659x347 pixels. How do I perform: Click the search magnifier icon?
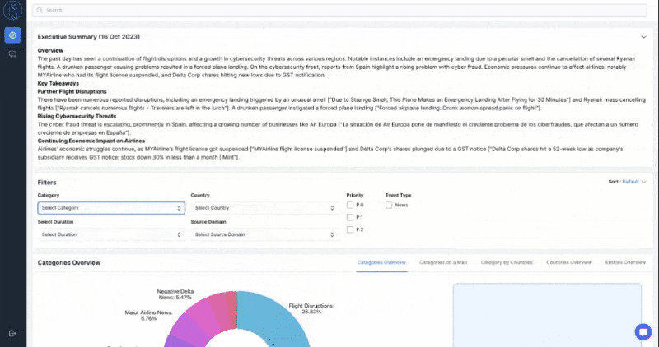tap(40, 10)
